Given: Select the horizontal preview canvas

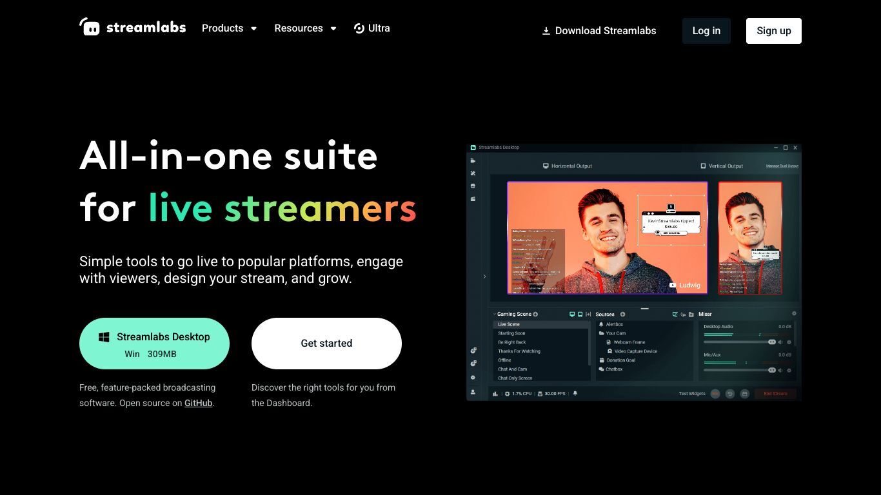Looking at the screenshot, I should [x=608, y=238].
